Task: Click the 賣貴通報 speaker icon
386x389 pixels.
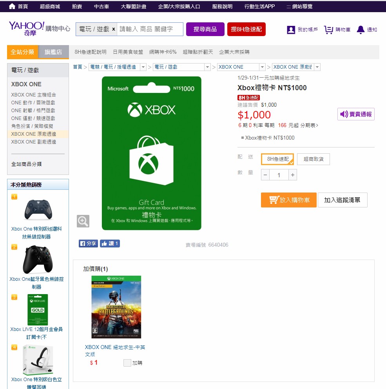Action: click(x=343, y=114)
